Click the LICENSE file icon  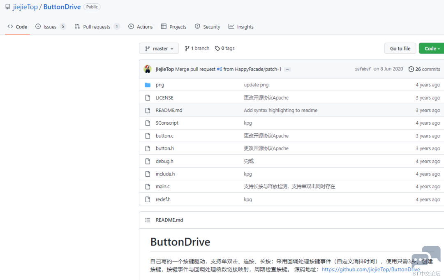pos(148,98)
